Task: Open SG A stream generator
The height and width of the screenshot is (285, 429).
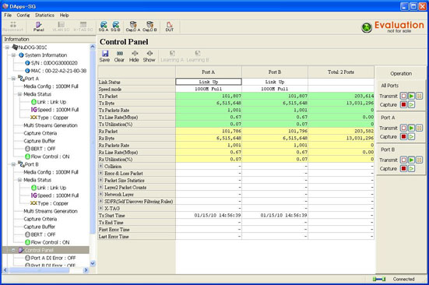Action: click(x=104, y=26)
